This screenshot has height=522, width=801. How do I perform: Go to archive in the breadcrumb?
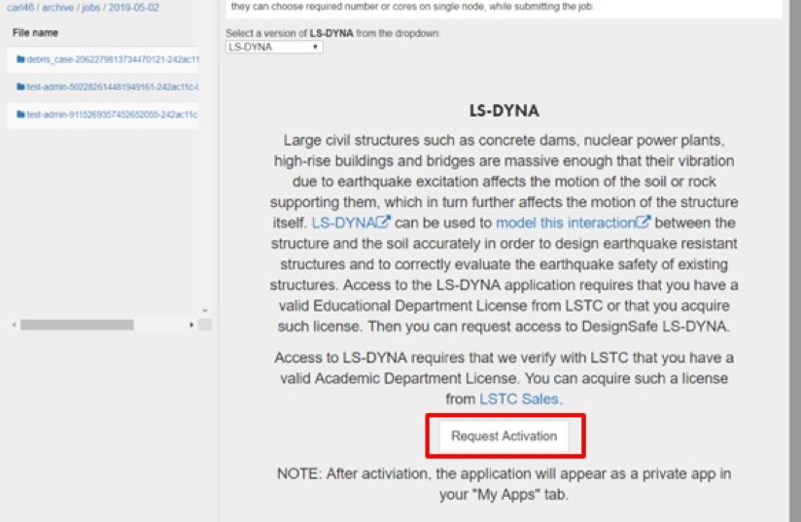point(57,8)
